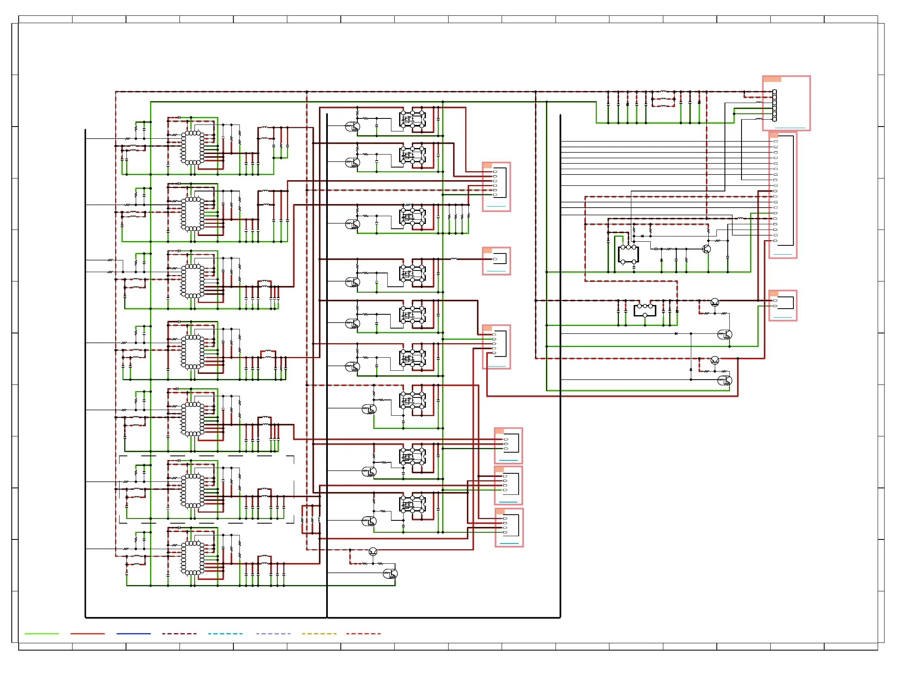Click the gold dashed legend line
Viewport: 919px width, 683px height.
319,634
